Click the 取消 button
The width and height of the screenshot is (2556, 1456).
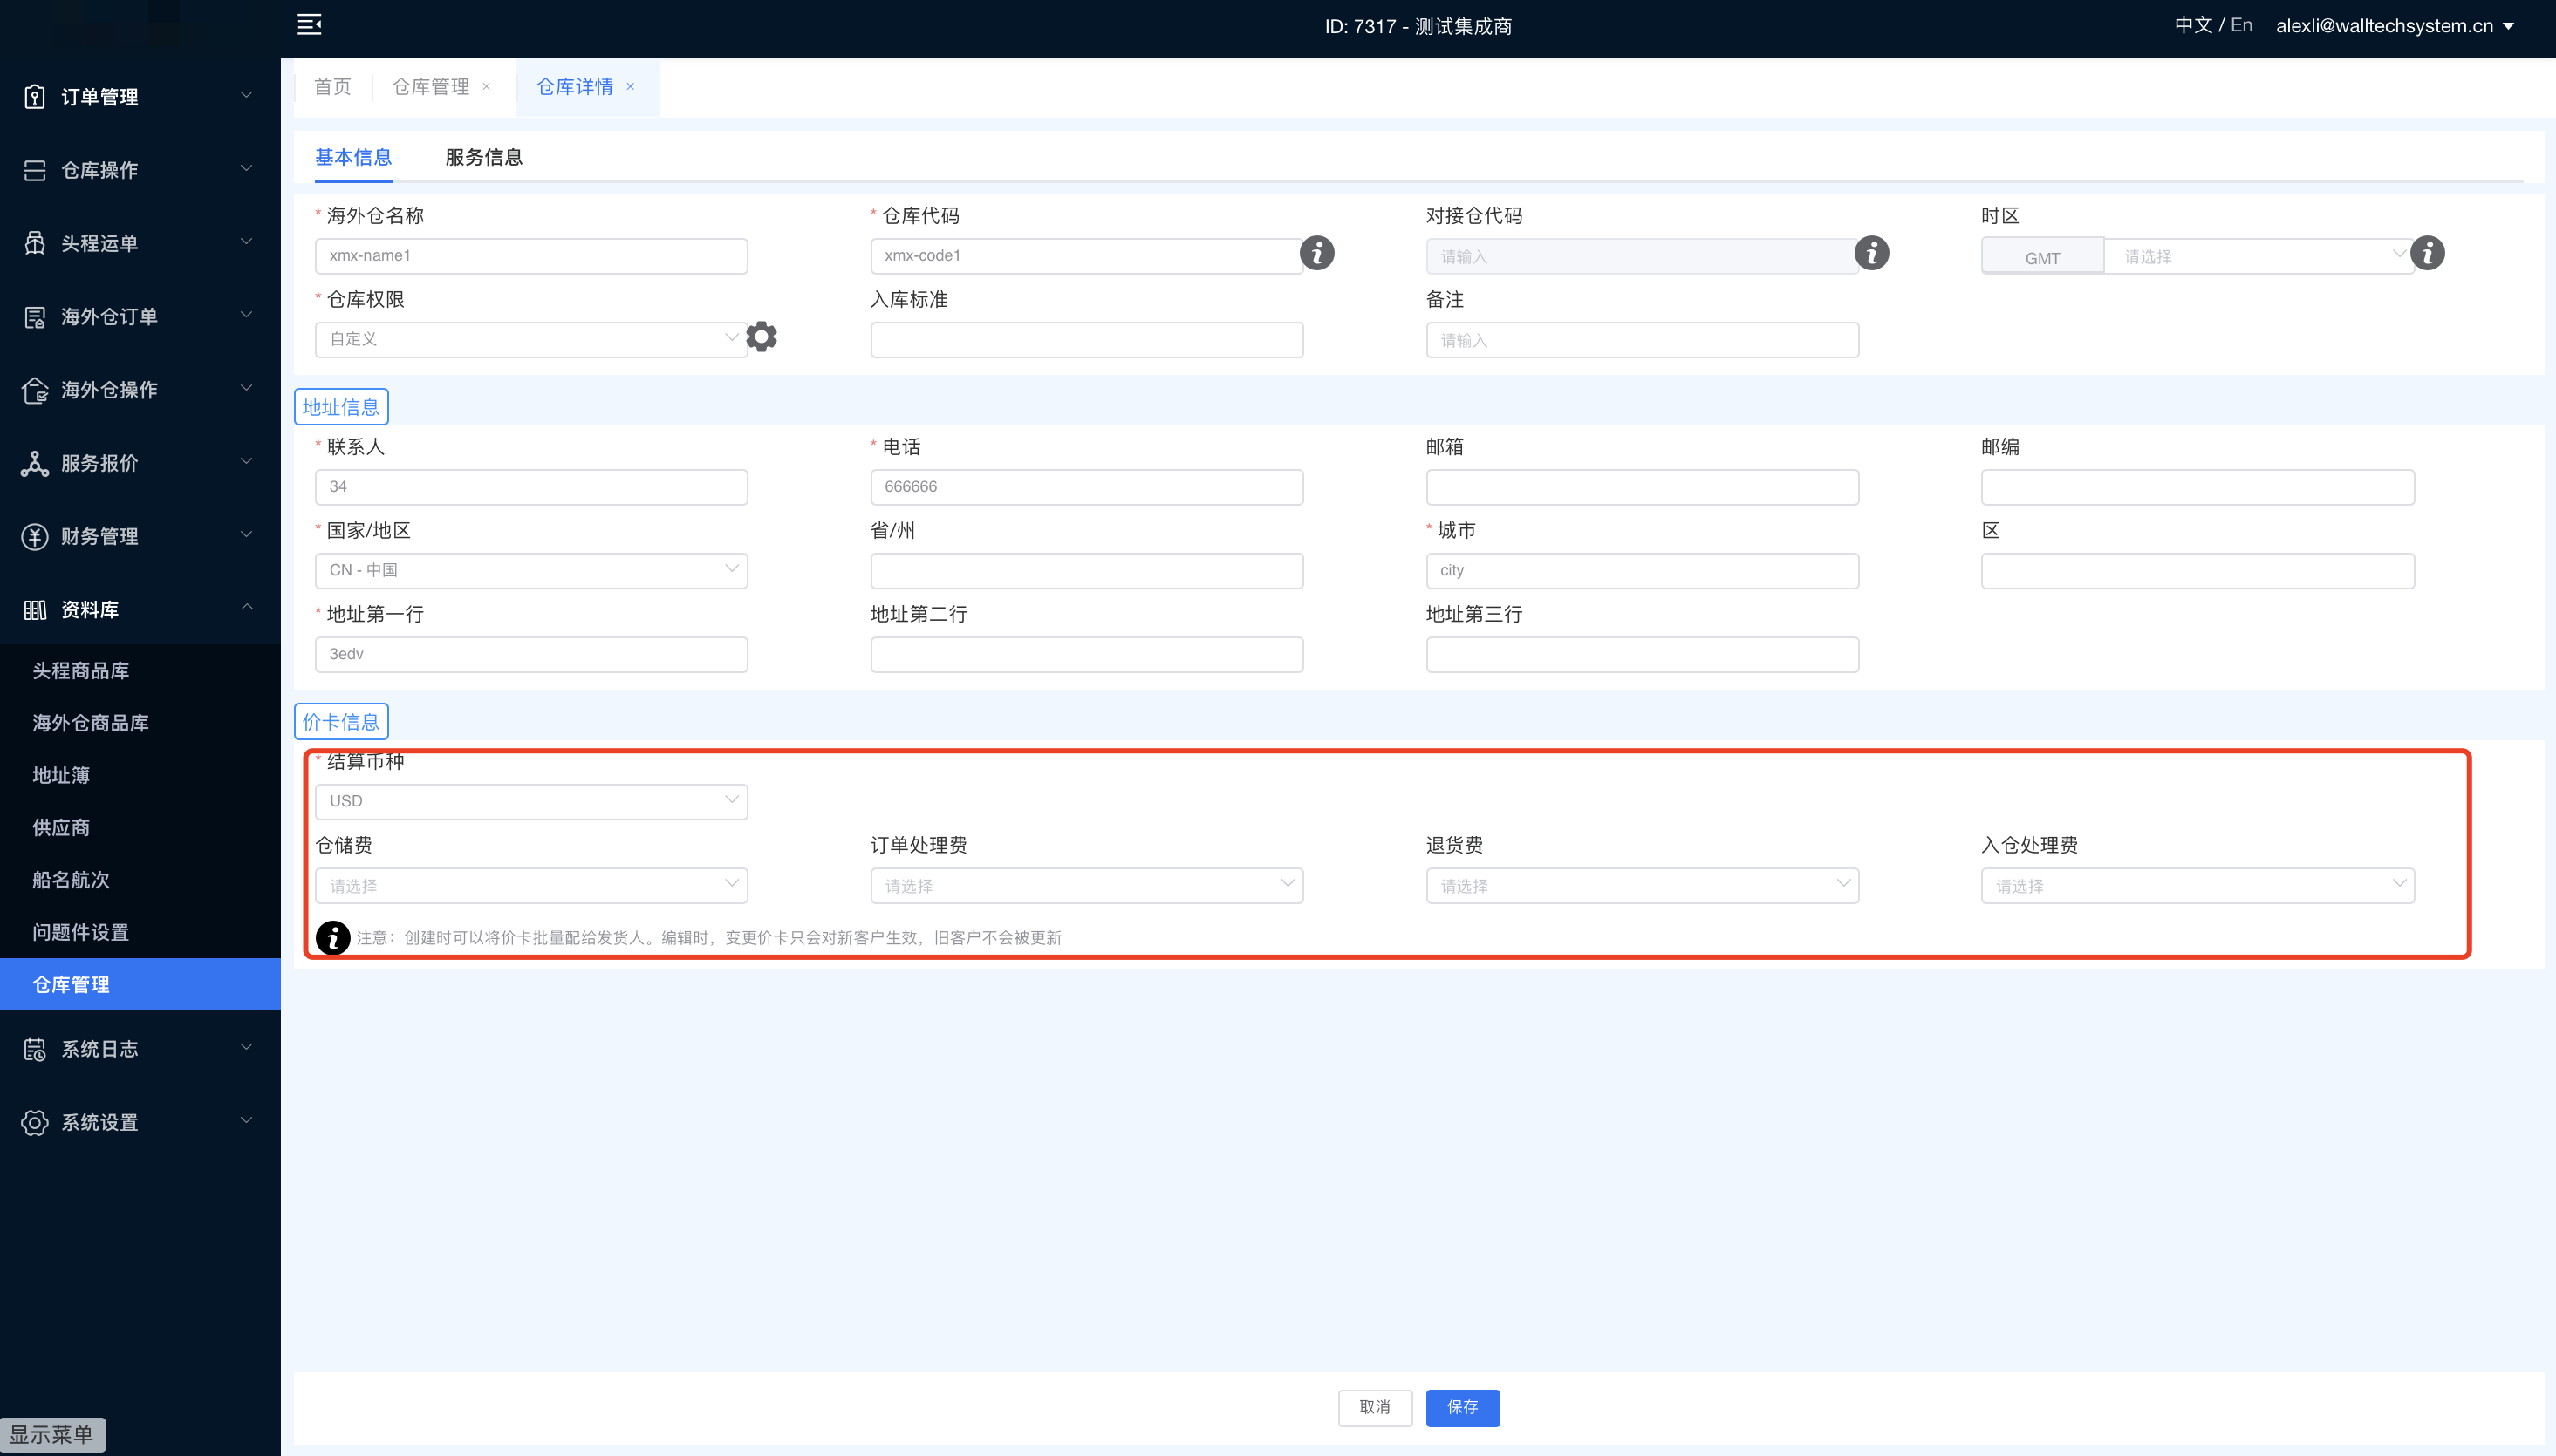pyautogui.click(x=1375, y=1407)
